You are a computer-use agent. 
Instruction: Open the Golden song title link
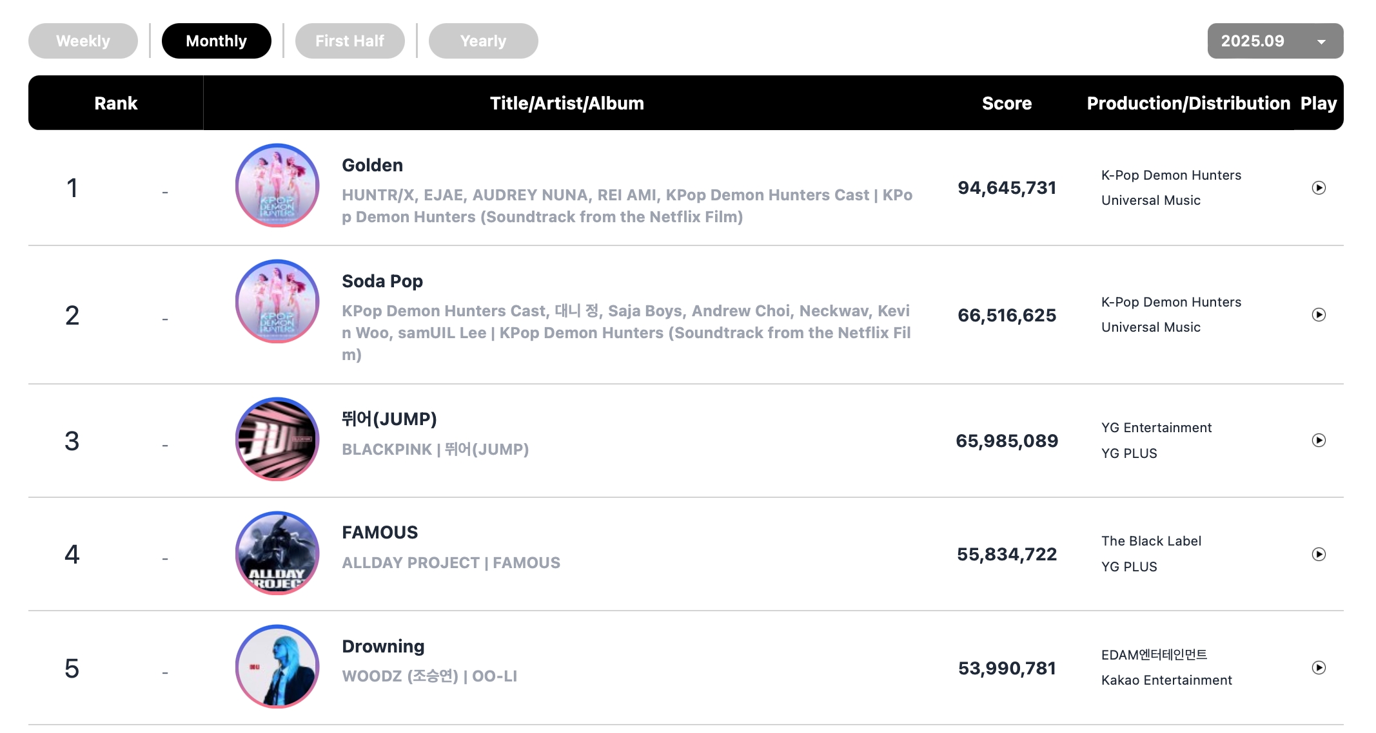[x=372, y=166]
